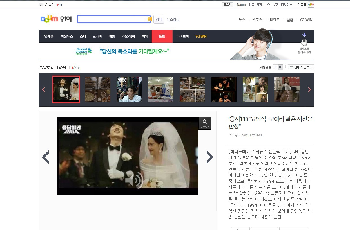
Task: Open the 라이브톡 tab
Action: (x=182, y=36)
